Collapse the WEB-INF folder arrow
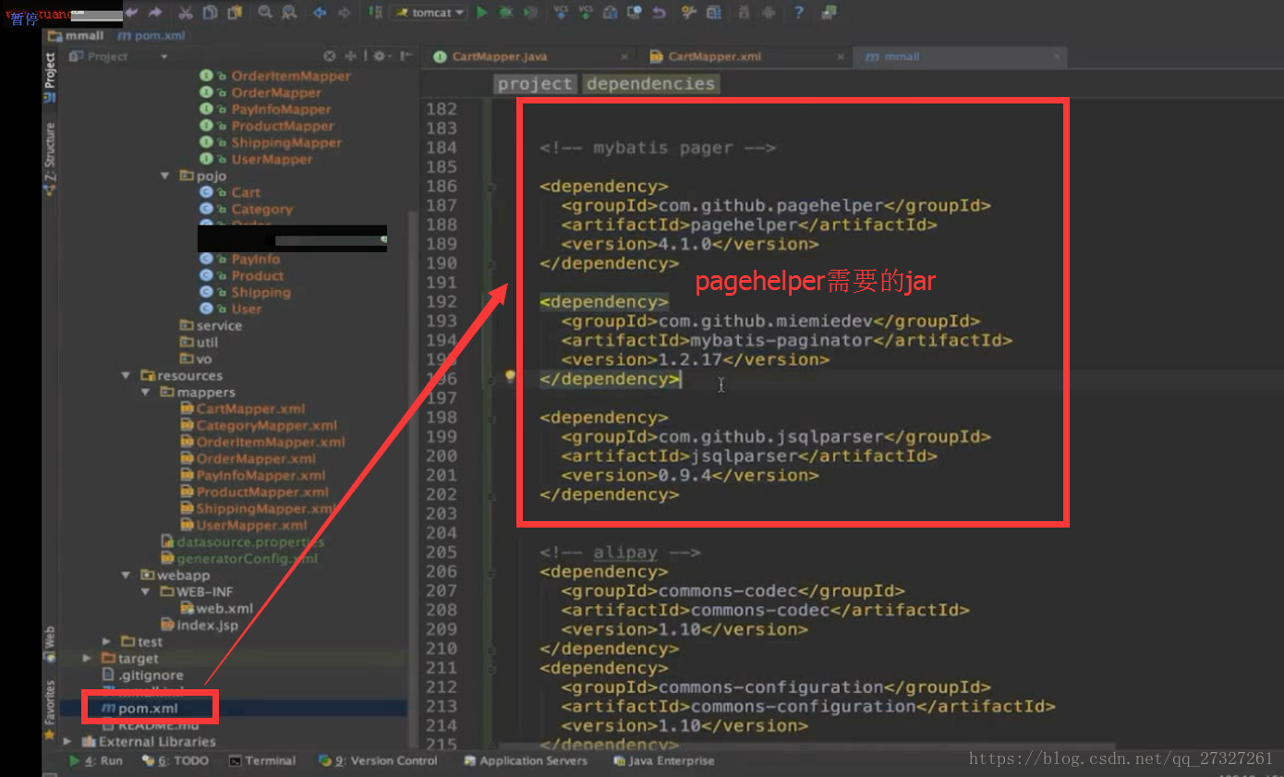The width and height of the screenshot is (1284, 777). [x=146, y=591]
